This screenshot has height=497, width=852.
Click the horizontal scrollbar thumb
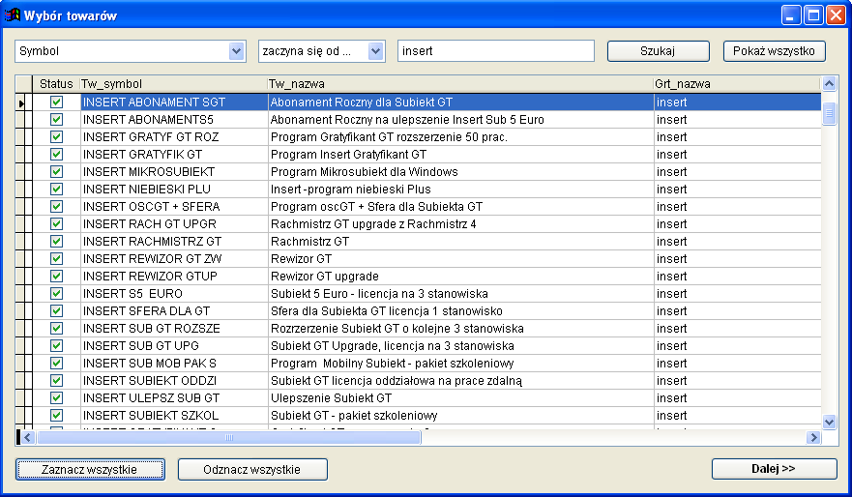coord(229,437)
